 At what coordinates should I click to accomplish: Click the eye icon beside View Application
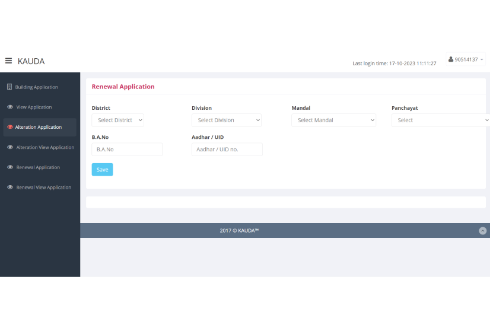(10, 107)
